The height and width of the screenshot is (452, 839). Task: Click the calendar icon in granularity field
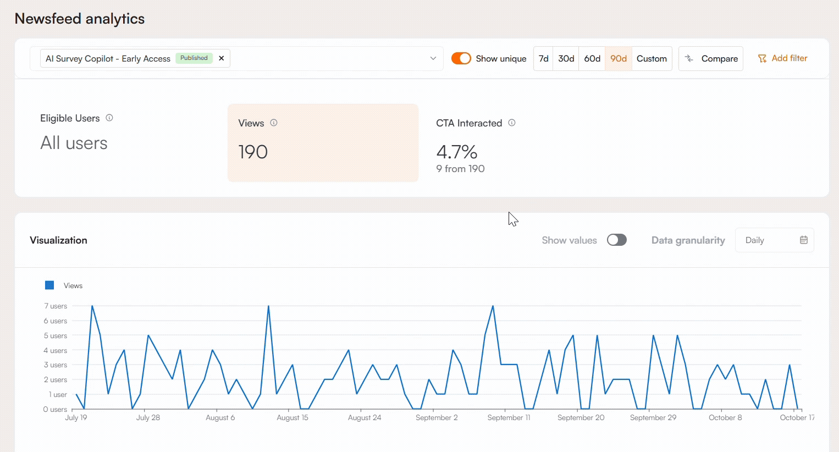(803, 240)
